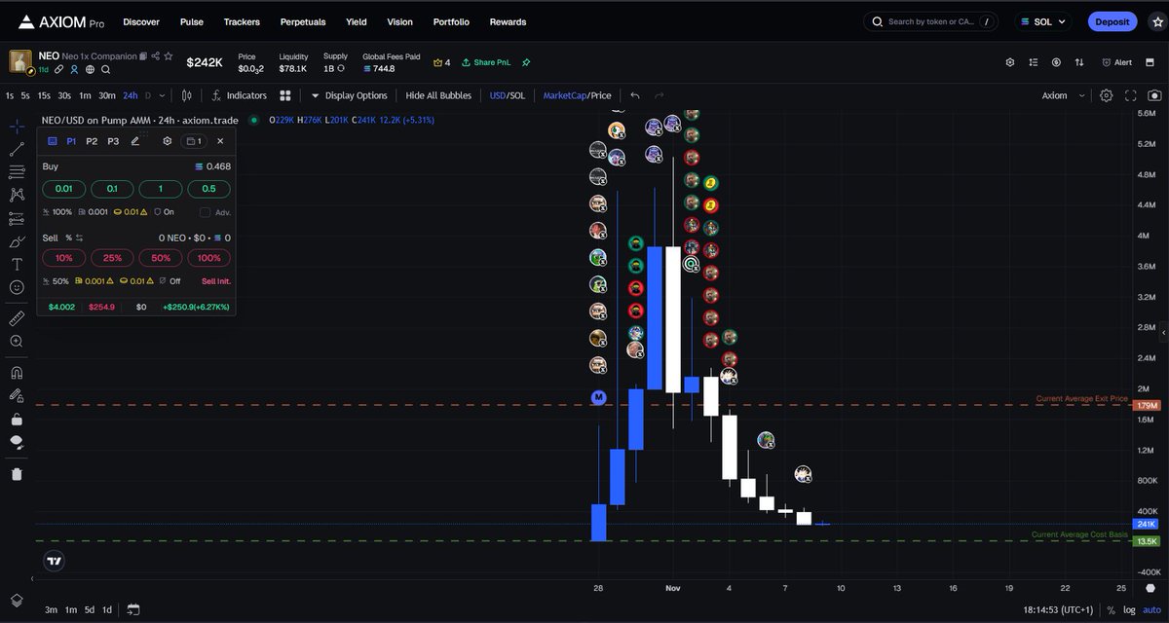Click Hide All Bubbles
The width and height of the screenshot is (1169, 623).
coord(438,95)
